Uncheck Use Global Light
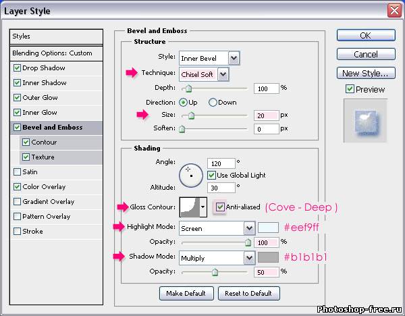The height and width of the screenshot is (316, 405). pos(212,176)
